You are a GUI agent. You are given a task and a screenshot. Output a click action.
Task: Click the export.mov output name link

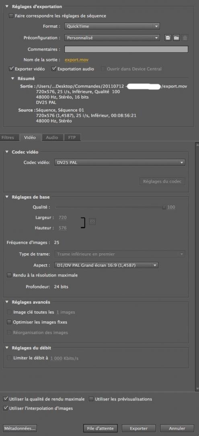coord(77,59)
